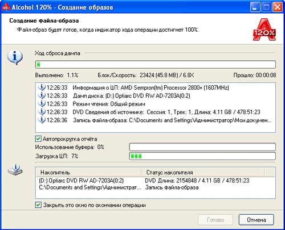Close the Alcohol 120% window
This screenshot has width=285, height=230.
pos(277,7)
